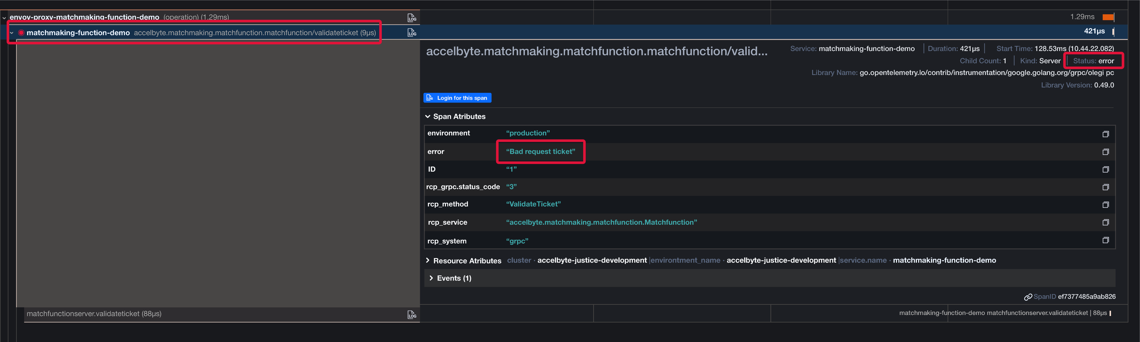Click the "ValidateTicket" rcp_method value
Image resolution: width=1140 pixels, height=342 pixels.
533,204
